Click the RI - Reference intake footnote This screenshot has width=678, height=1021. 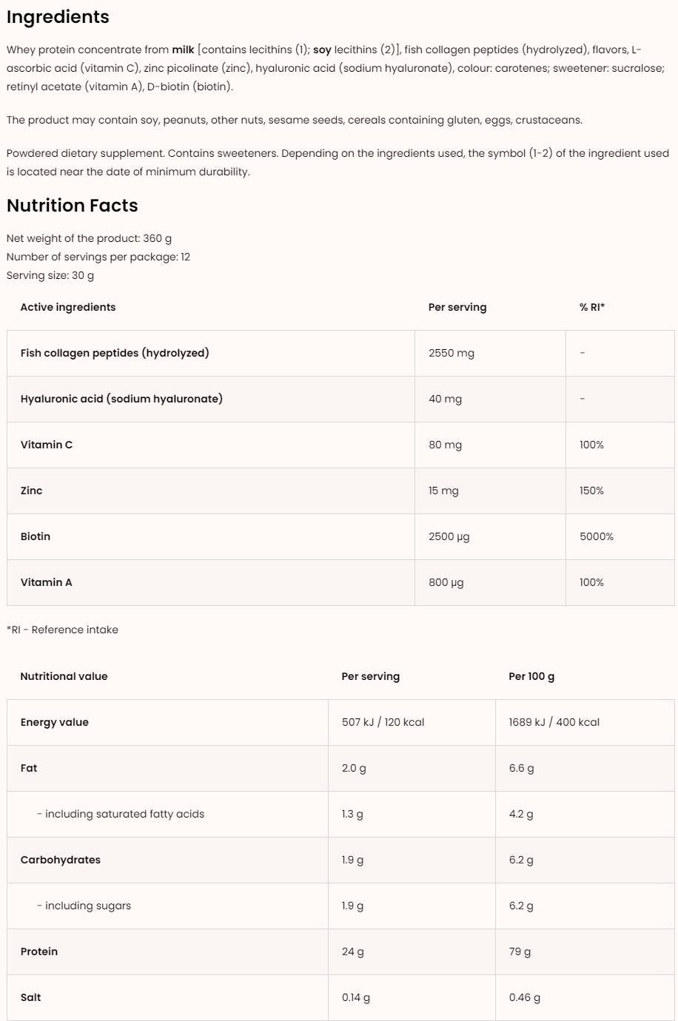(62, 630)
